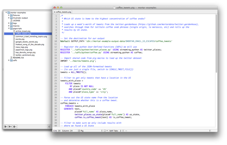Image resolution: width=227 pixels, height=145 pixels.
Task: Expand the illustrate-output folder
Action: pyautogui.click(x=9, y=18)
